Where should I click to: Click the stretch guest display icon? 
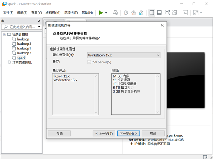196,13
